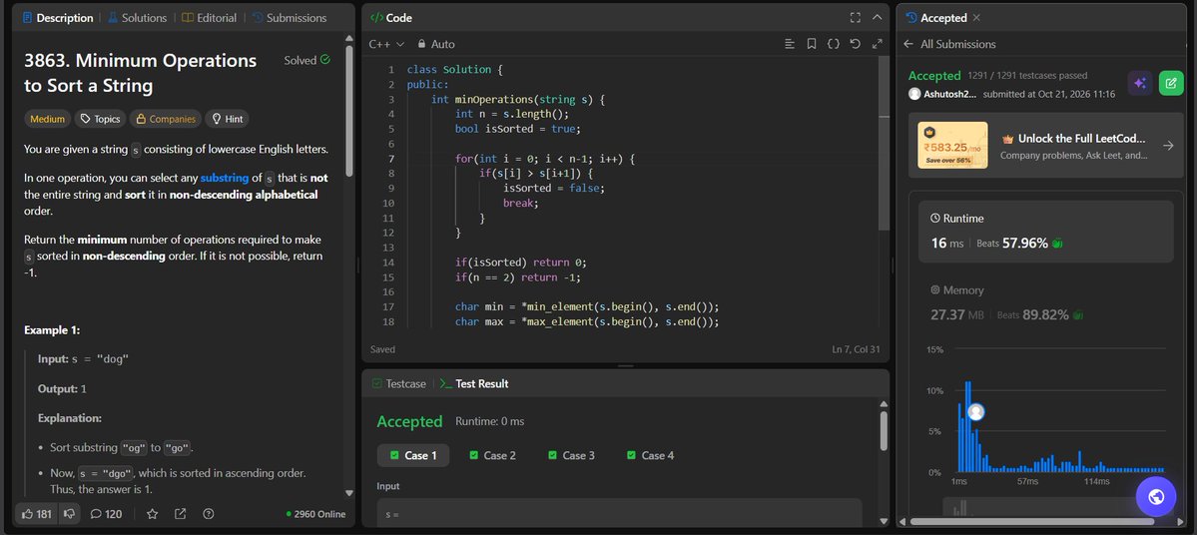Switch to the Testcase tab
Viewport: 1197px width, 535px height.
coord(398,384)
